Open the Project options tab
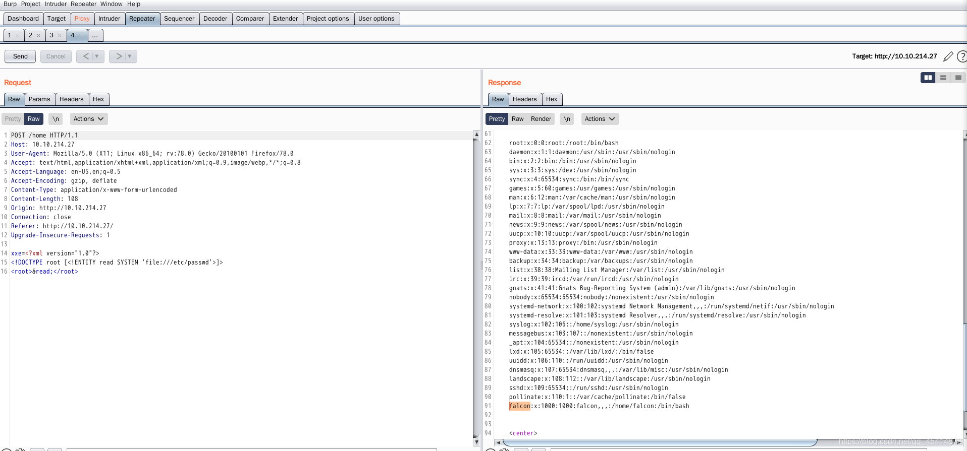The image size is (967, 451). pyautogui.click(x=328, y=19)
